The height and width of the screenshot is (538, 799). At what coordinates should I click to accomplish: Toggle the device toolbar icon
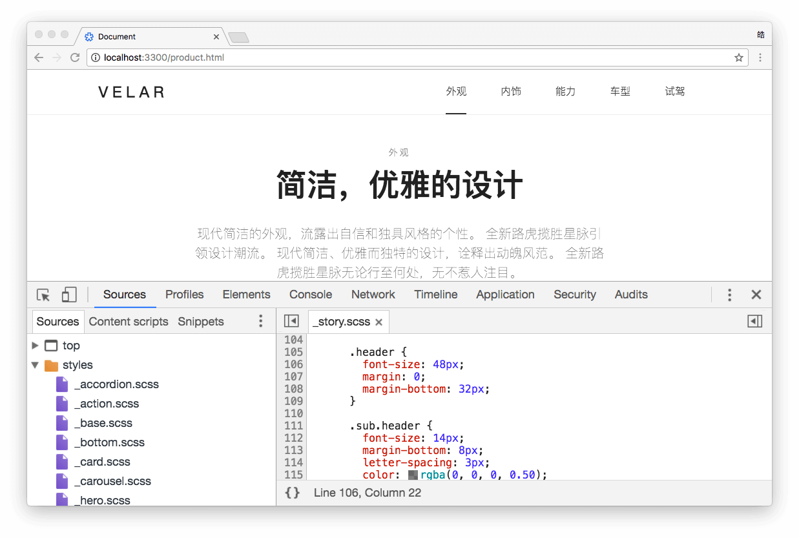(69, 295)
